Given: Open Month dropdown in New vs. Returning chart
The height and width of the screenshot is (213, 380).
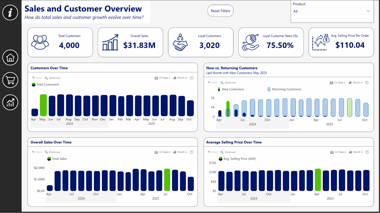Looking at the screenshot, I should 355,83.
